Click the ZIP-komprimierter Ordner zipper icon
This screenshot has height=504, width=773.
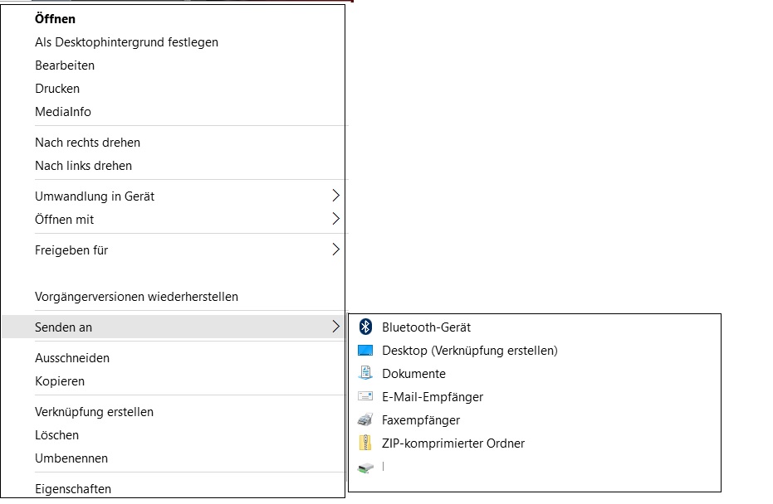click(x=365, y=443)
